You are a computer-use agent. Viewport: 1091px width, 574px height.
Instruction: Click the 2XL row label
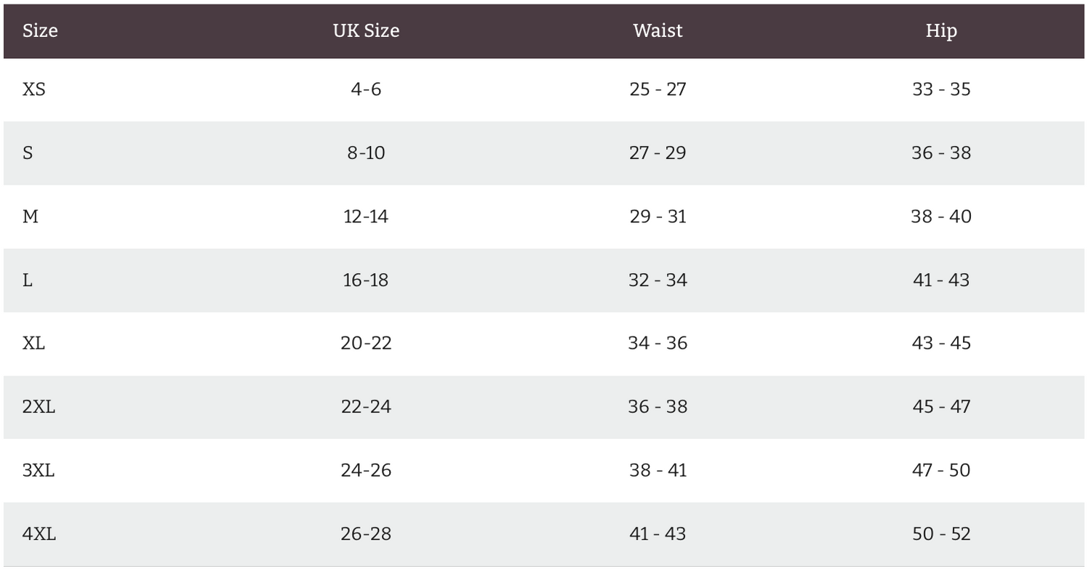[39, 407]
